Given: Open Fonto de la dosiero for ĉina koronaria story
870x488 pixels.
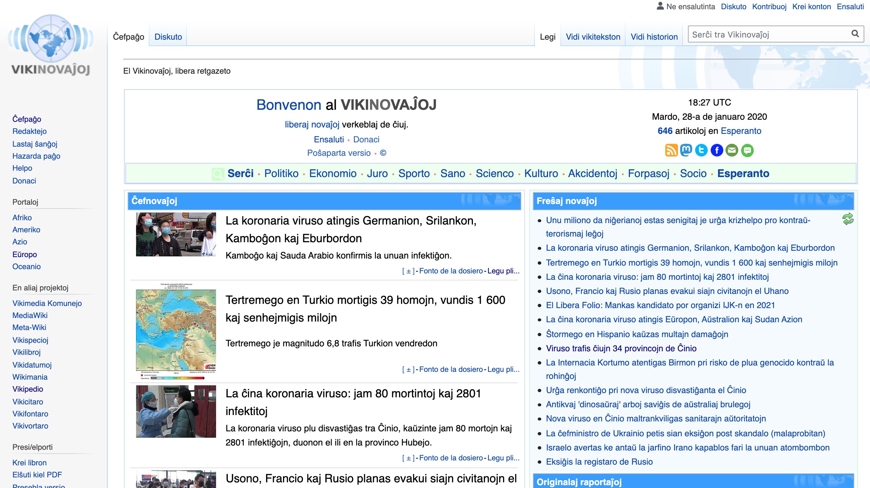Looking at the screenshot, I should coord(451,458).
